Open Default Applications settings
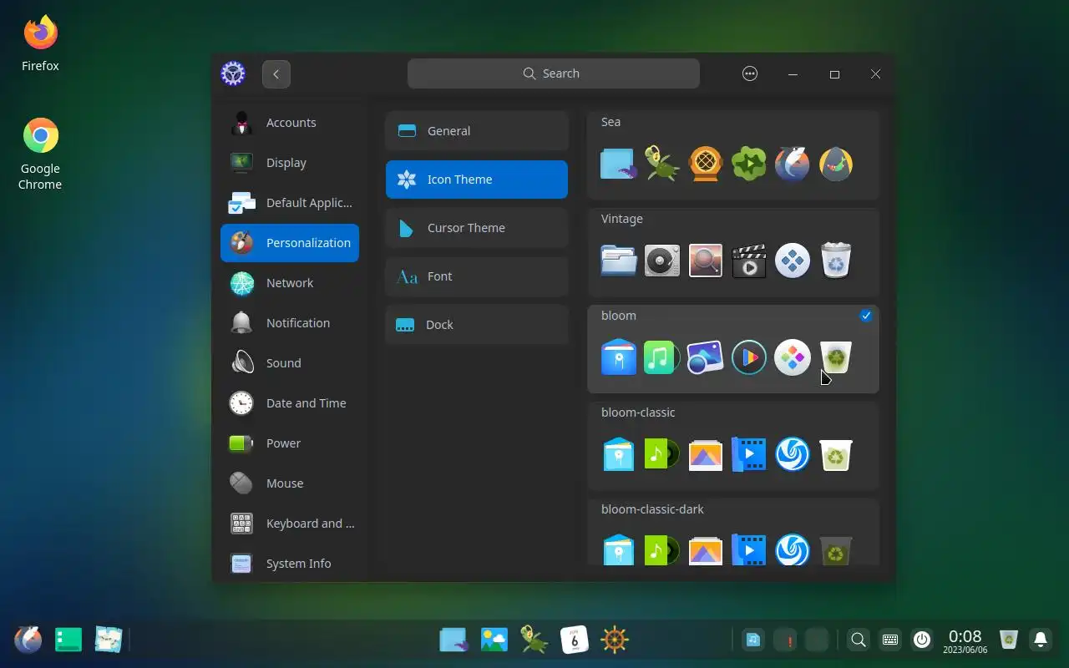 click(x=290, y=203)
